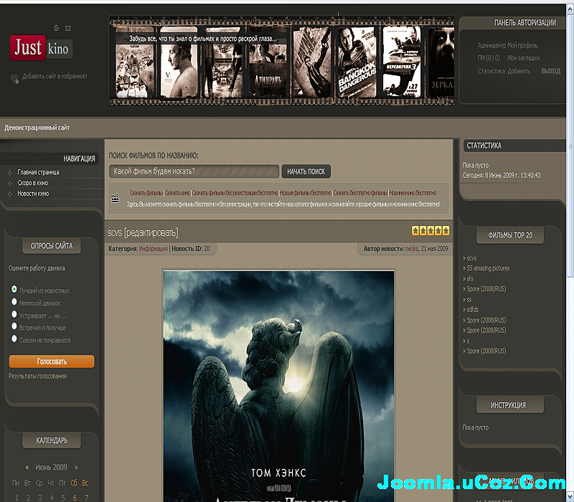574x502 pixels.
Task: Click the mail envelope icon above the logo
Action: [68, 28]
